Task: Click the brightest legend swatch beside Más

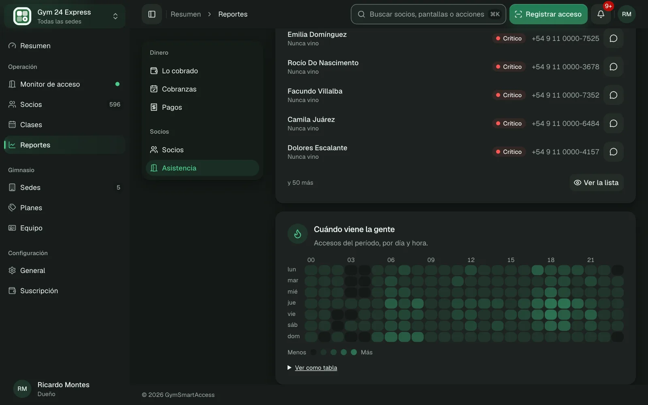Action: coord(354,352)
